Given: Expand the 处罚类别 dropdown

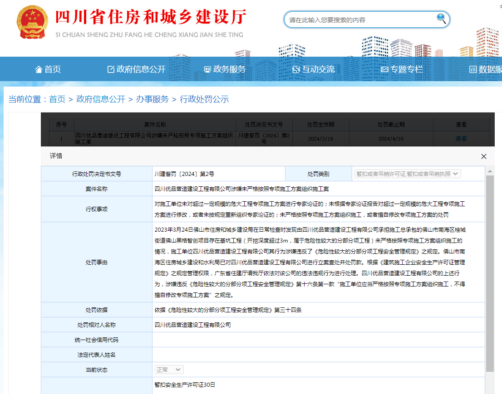Looking at the screenshot, I should pyautogui.click(x=408, y=174).
